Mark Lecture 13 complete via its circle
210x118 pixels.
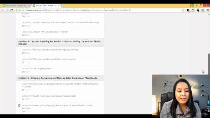(x=19, y=50)
